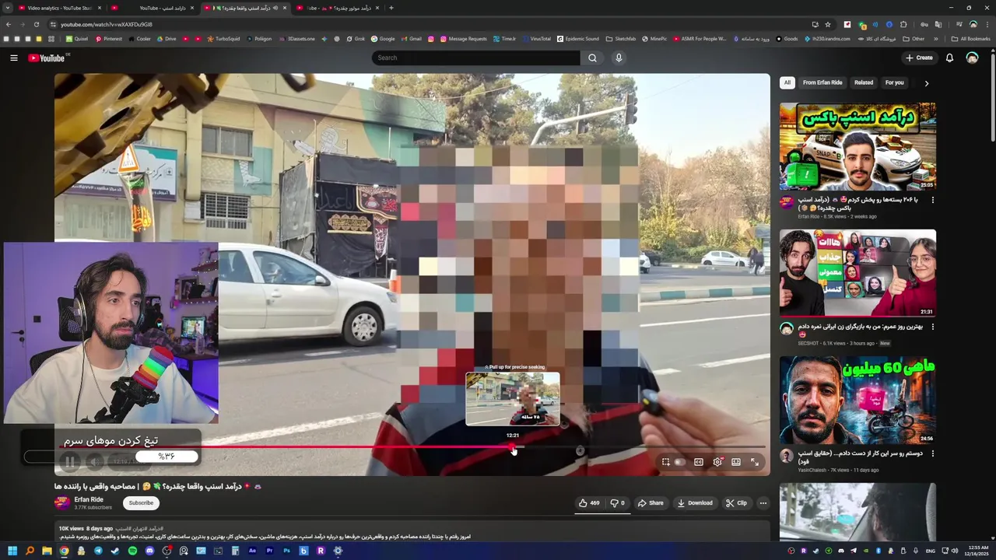
Task: Open the Windows Start menu
Action: (x=12, y=551)
